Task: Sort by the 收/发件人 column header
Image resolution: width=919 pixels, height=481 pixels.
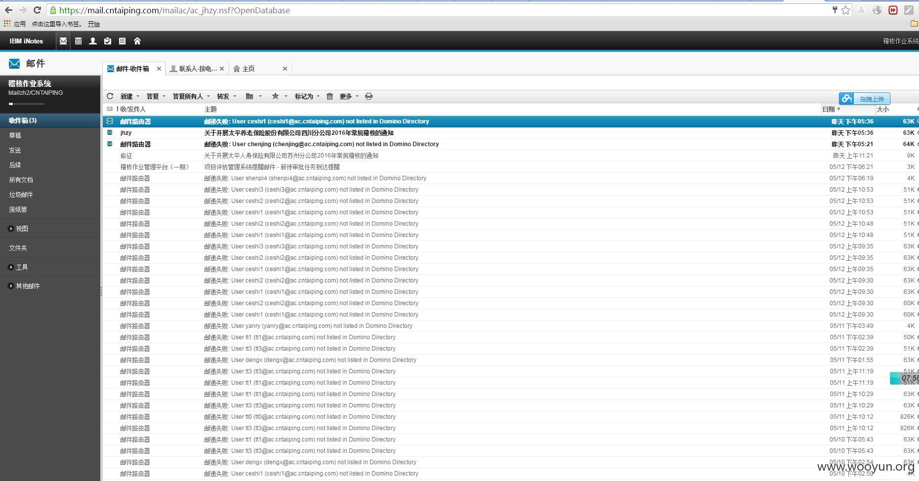Action: coord(132,109)
